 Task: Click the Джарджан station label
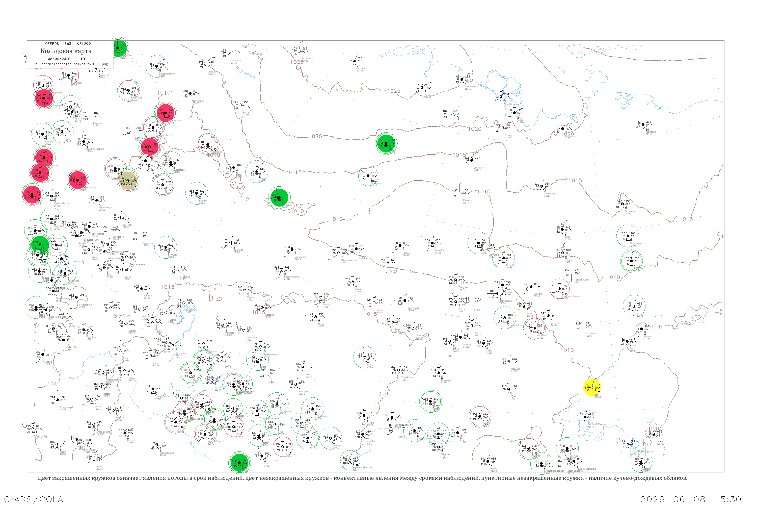(x=480, y=168)
